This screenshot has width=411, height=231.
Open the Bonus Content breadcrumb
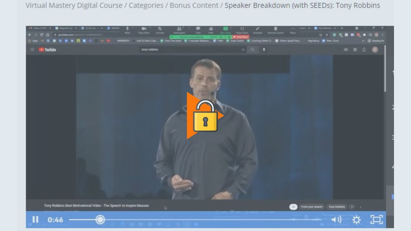pyautogui.click(x=194, y=5)
